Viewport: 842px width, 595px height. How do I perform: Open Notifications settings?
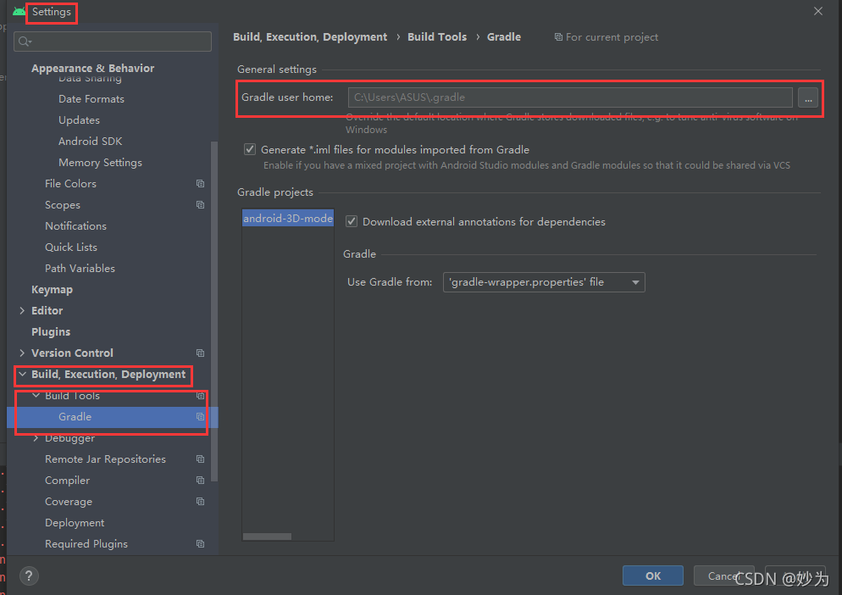click(x=75, y=226)
